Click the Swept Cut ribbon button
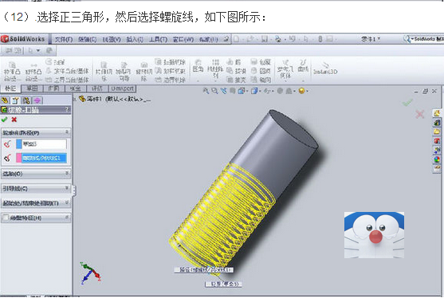 171,62
